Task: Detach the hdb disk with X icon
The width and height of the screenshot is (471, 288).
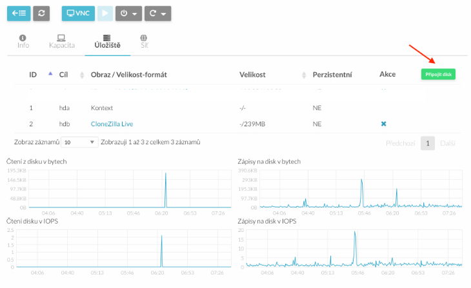Action: click(x=383, y=124)
